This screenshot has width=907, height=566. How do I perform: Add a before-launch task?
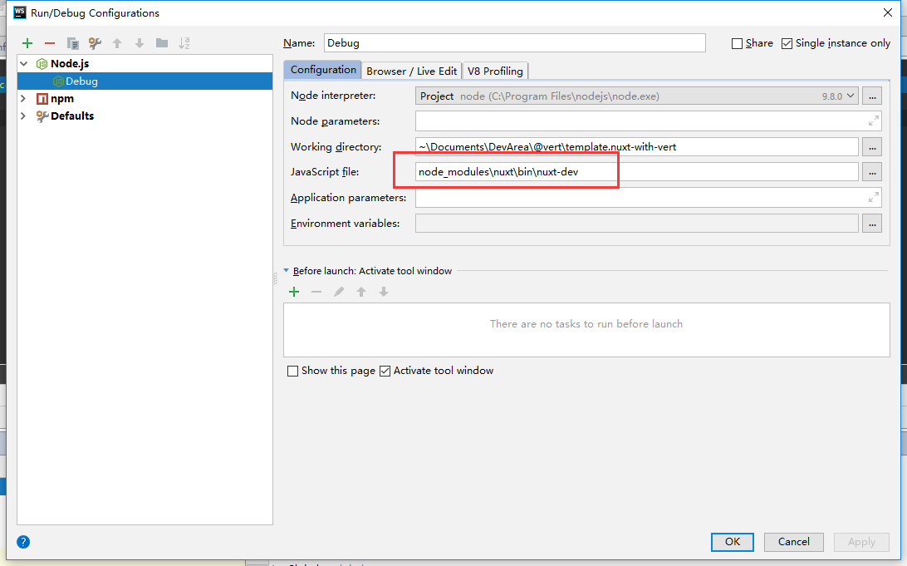[294, 292]
